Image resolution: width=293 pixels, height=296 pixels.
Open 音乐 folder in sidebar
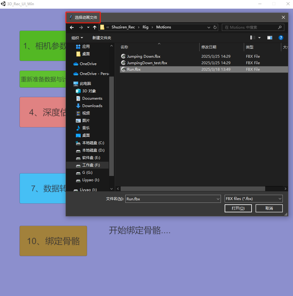coord(83,128)
